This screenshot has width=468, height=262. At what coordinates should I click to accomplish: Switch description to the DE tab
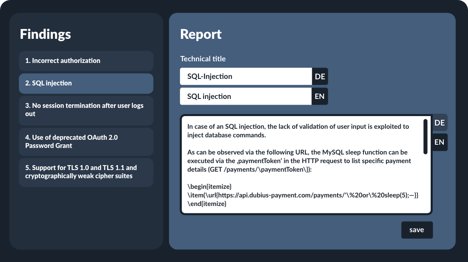[x=439, y=123]
